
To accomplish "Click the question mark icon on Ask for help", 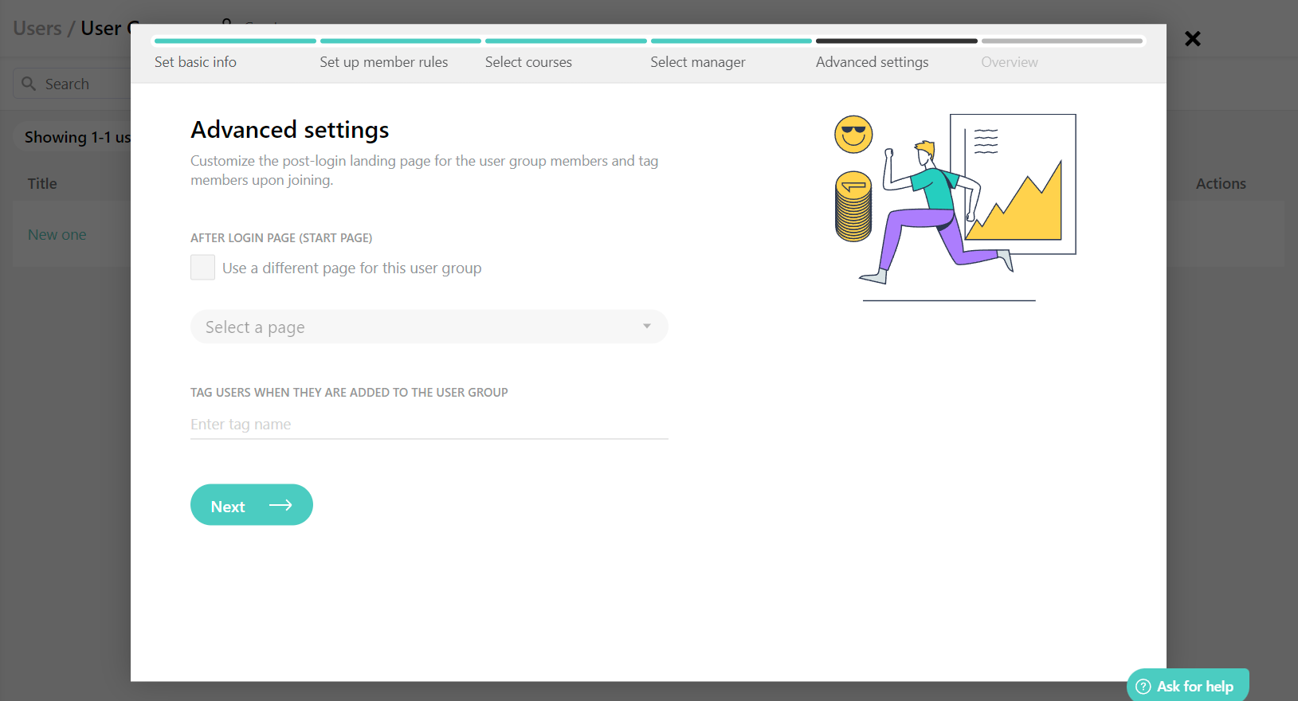I will (1143, 687).
